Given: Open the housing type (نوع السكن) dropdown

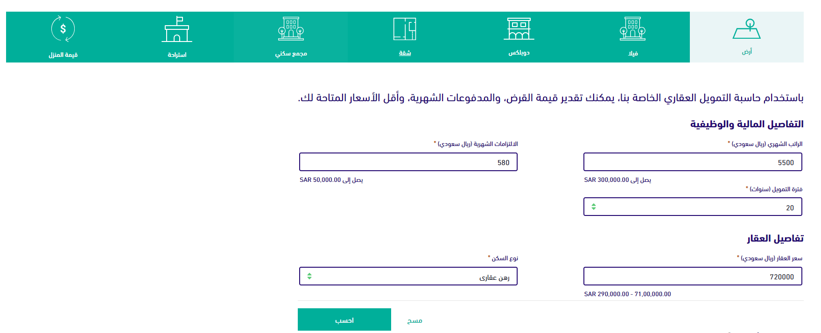Looking at the screenshot, I should coord(408,276).
